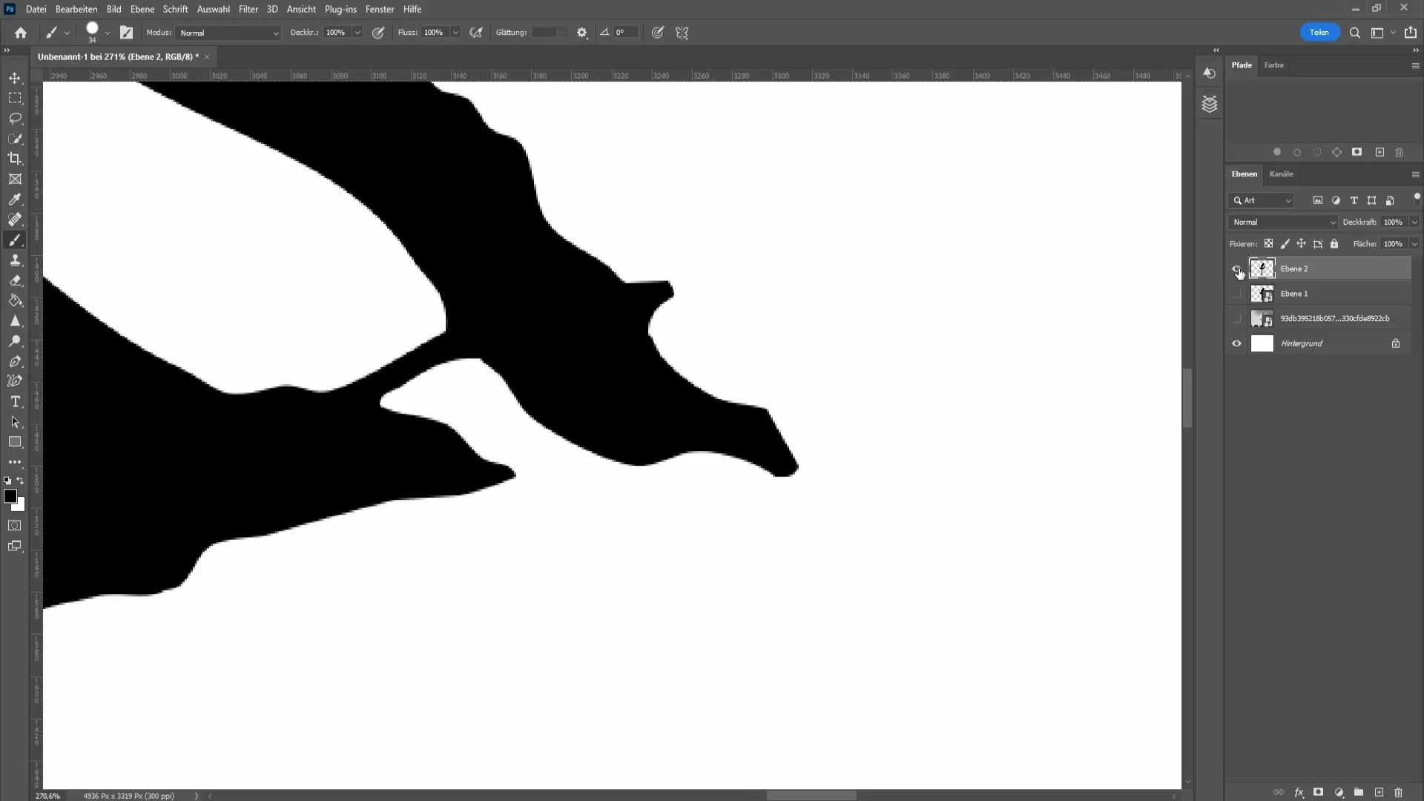The height and width of the screenshot is (801, 1424).
Task: Open the Modus blend mode dropdown
Action: pos(228,33)
